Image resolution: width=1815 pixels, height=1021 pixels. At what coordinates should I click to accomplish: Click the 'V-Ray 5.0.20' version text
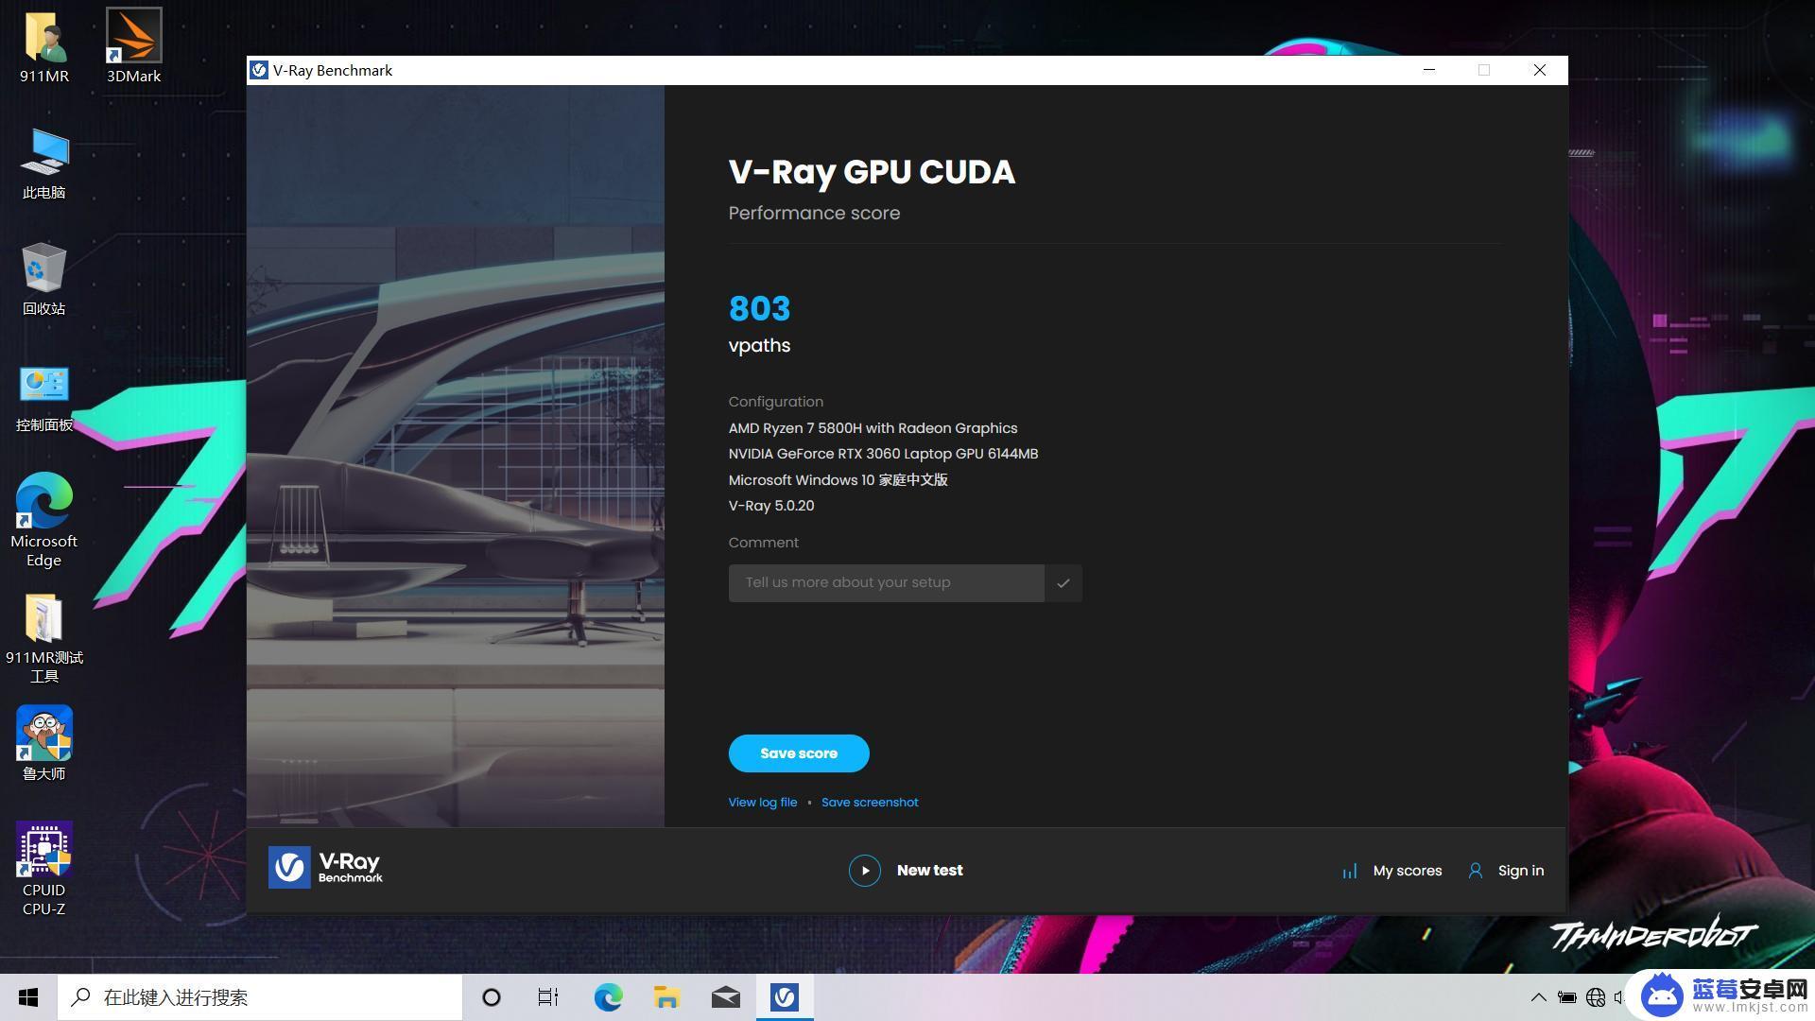[x=770, y=506]
